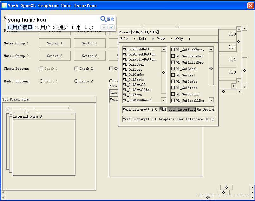The height and width of the screenshot is (201, 255).
Task: Select VL_GuiCombo in the plain list
Action: pos(133,75)
